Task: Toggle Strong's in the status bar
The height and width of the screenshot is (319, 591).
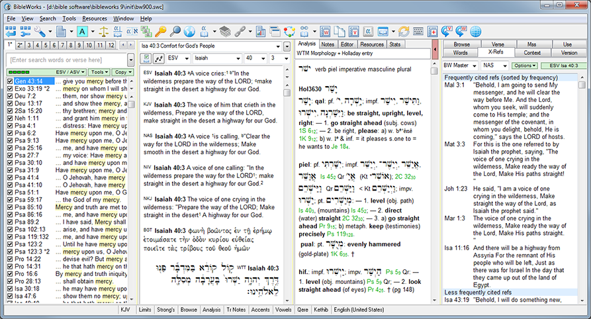Action: (166, 310)
